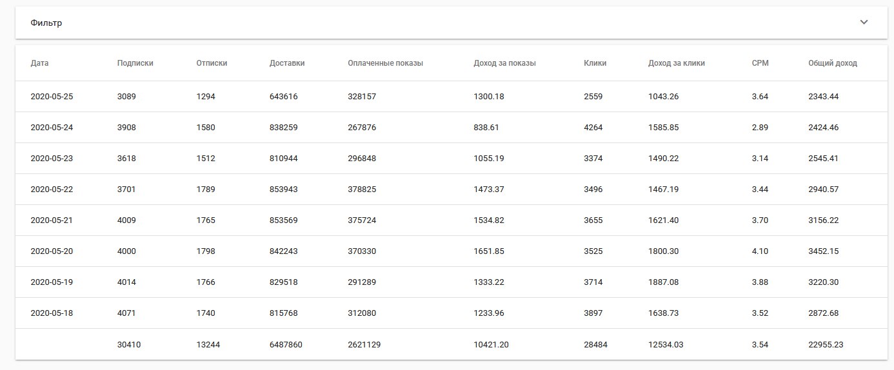Click impression income value 1651.85
894x370 pixels.
(489, 251)
